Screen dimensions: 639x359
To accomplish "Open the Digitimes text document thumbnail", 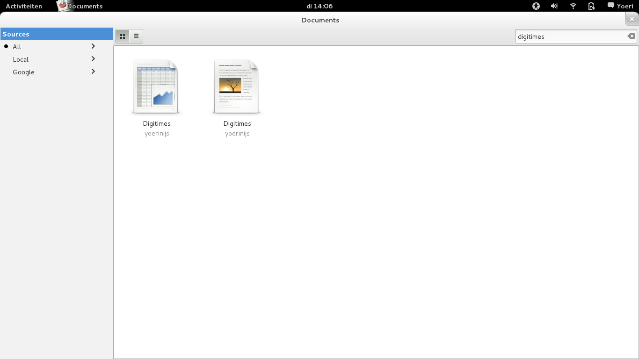I will click(x=237, y=86).
